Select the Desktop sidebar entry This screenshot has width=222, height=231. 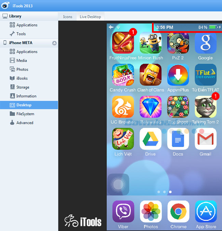(29, 105)
